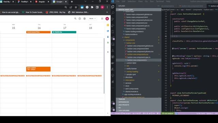Collapse the button-one folder in Explorer
Screen dimensions: 218x123
tap(125, 43)
